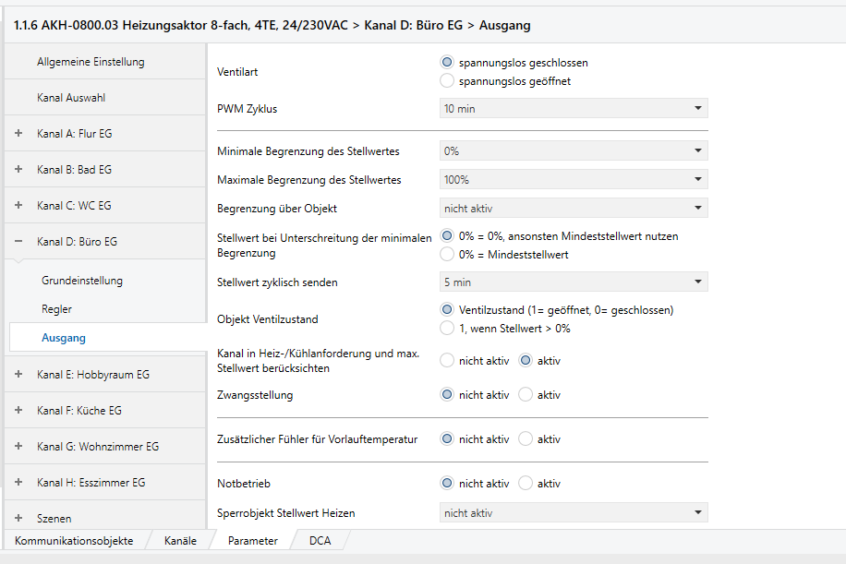The image size is (846, 564).
Task: Expand Kanal H: Esszimmer EG plus icon
Action: (18, 482)
